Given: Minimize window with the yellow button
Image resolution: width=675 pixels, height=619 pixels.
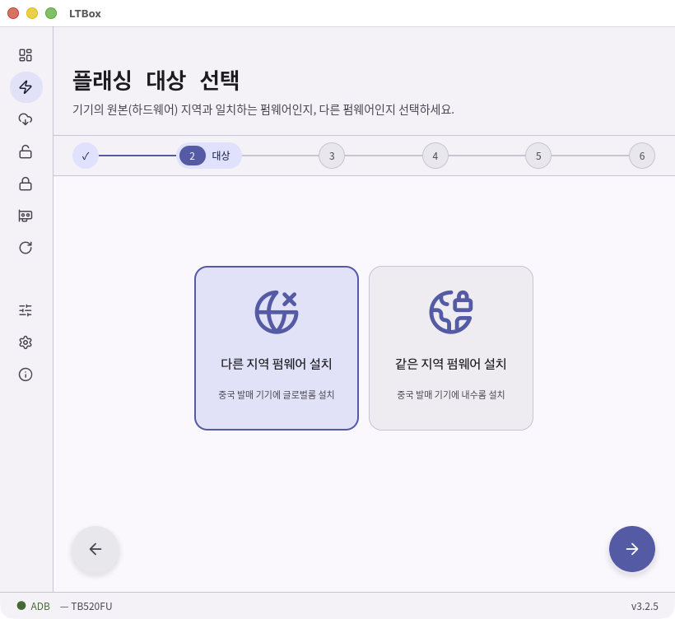Looking at the screenshot, I should [32, 13].
